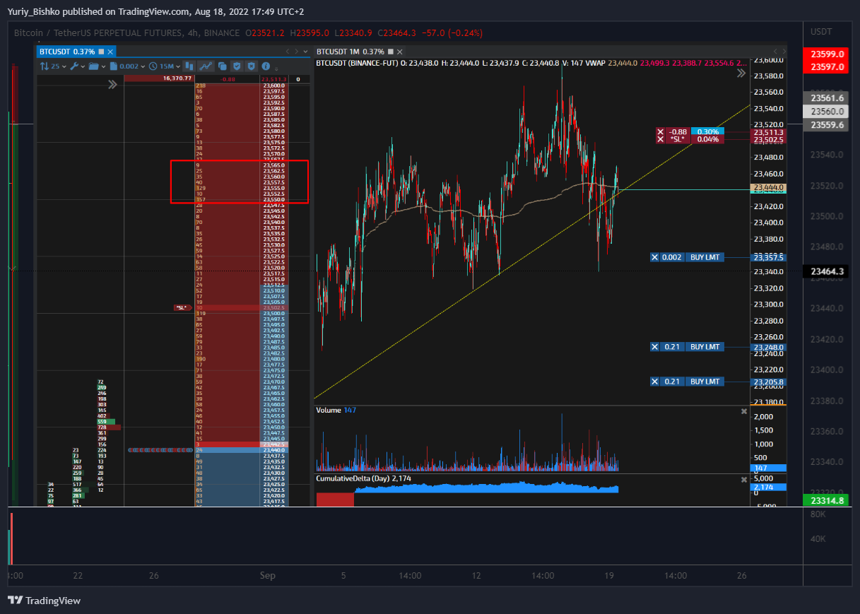Open the info icon in the DOM toolbar
This screenshot has height=614, width=860.
[x=266, y=66]
